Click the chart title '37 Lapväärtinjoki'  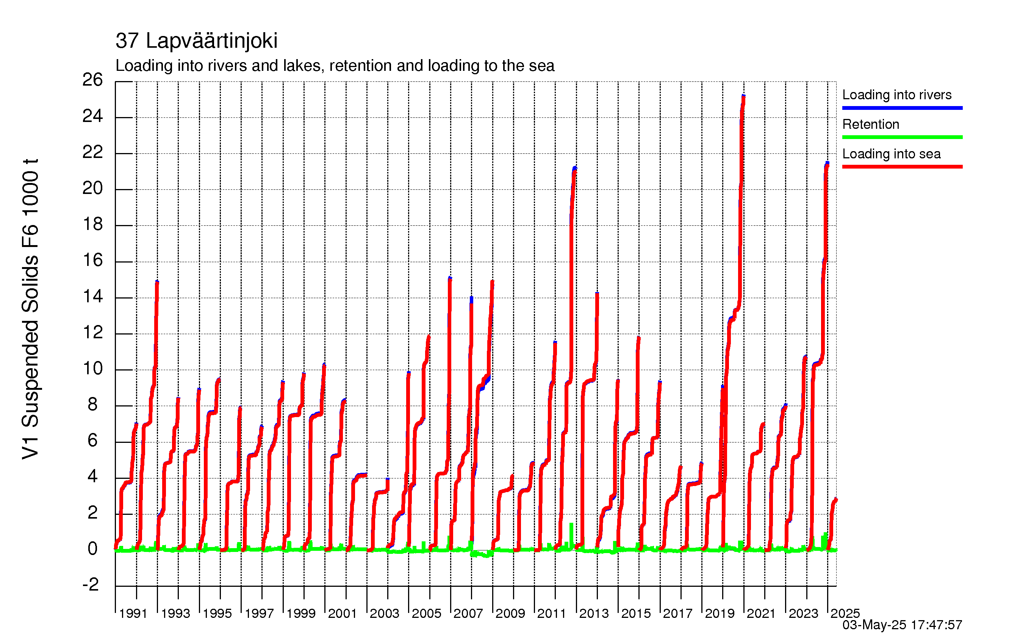point(196,41)
